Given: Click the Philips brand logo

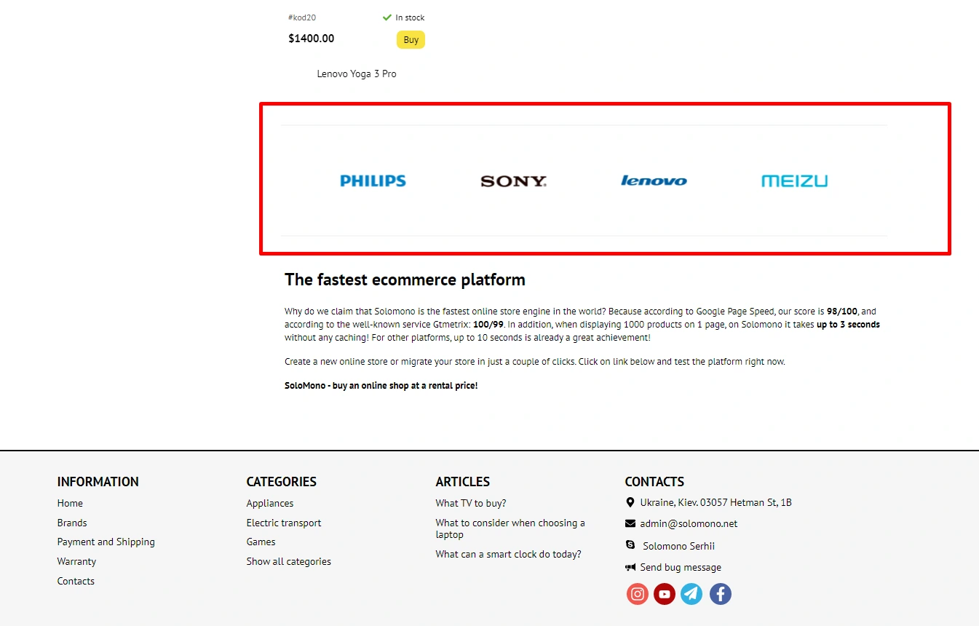Looking at the screenshot, I should [x=373, y=181].
